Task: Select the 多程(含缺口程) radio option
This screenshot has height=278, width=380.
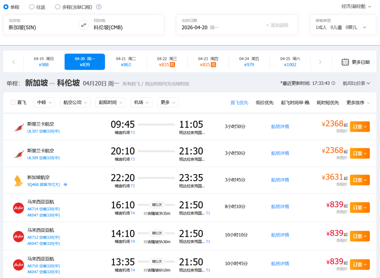Action: click(x=58, y=7)
